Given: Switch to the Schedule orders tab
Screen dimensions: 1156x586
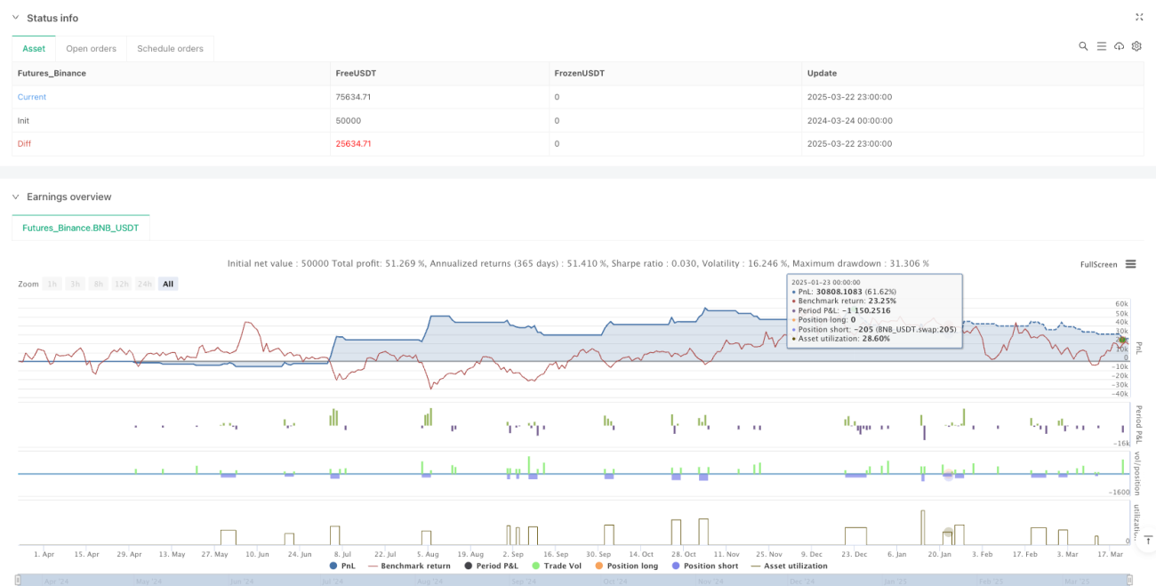Looking at the screenshot, I should [x=170, y=49].
